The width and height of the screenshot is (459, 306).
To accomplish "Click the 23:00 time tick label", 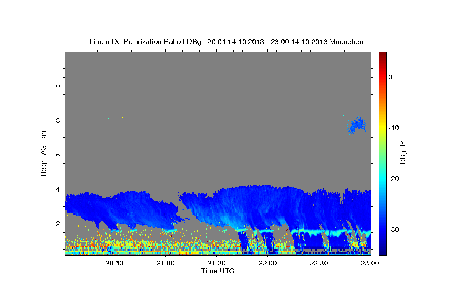I will (x=370, y=263).
